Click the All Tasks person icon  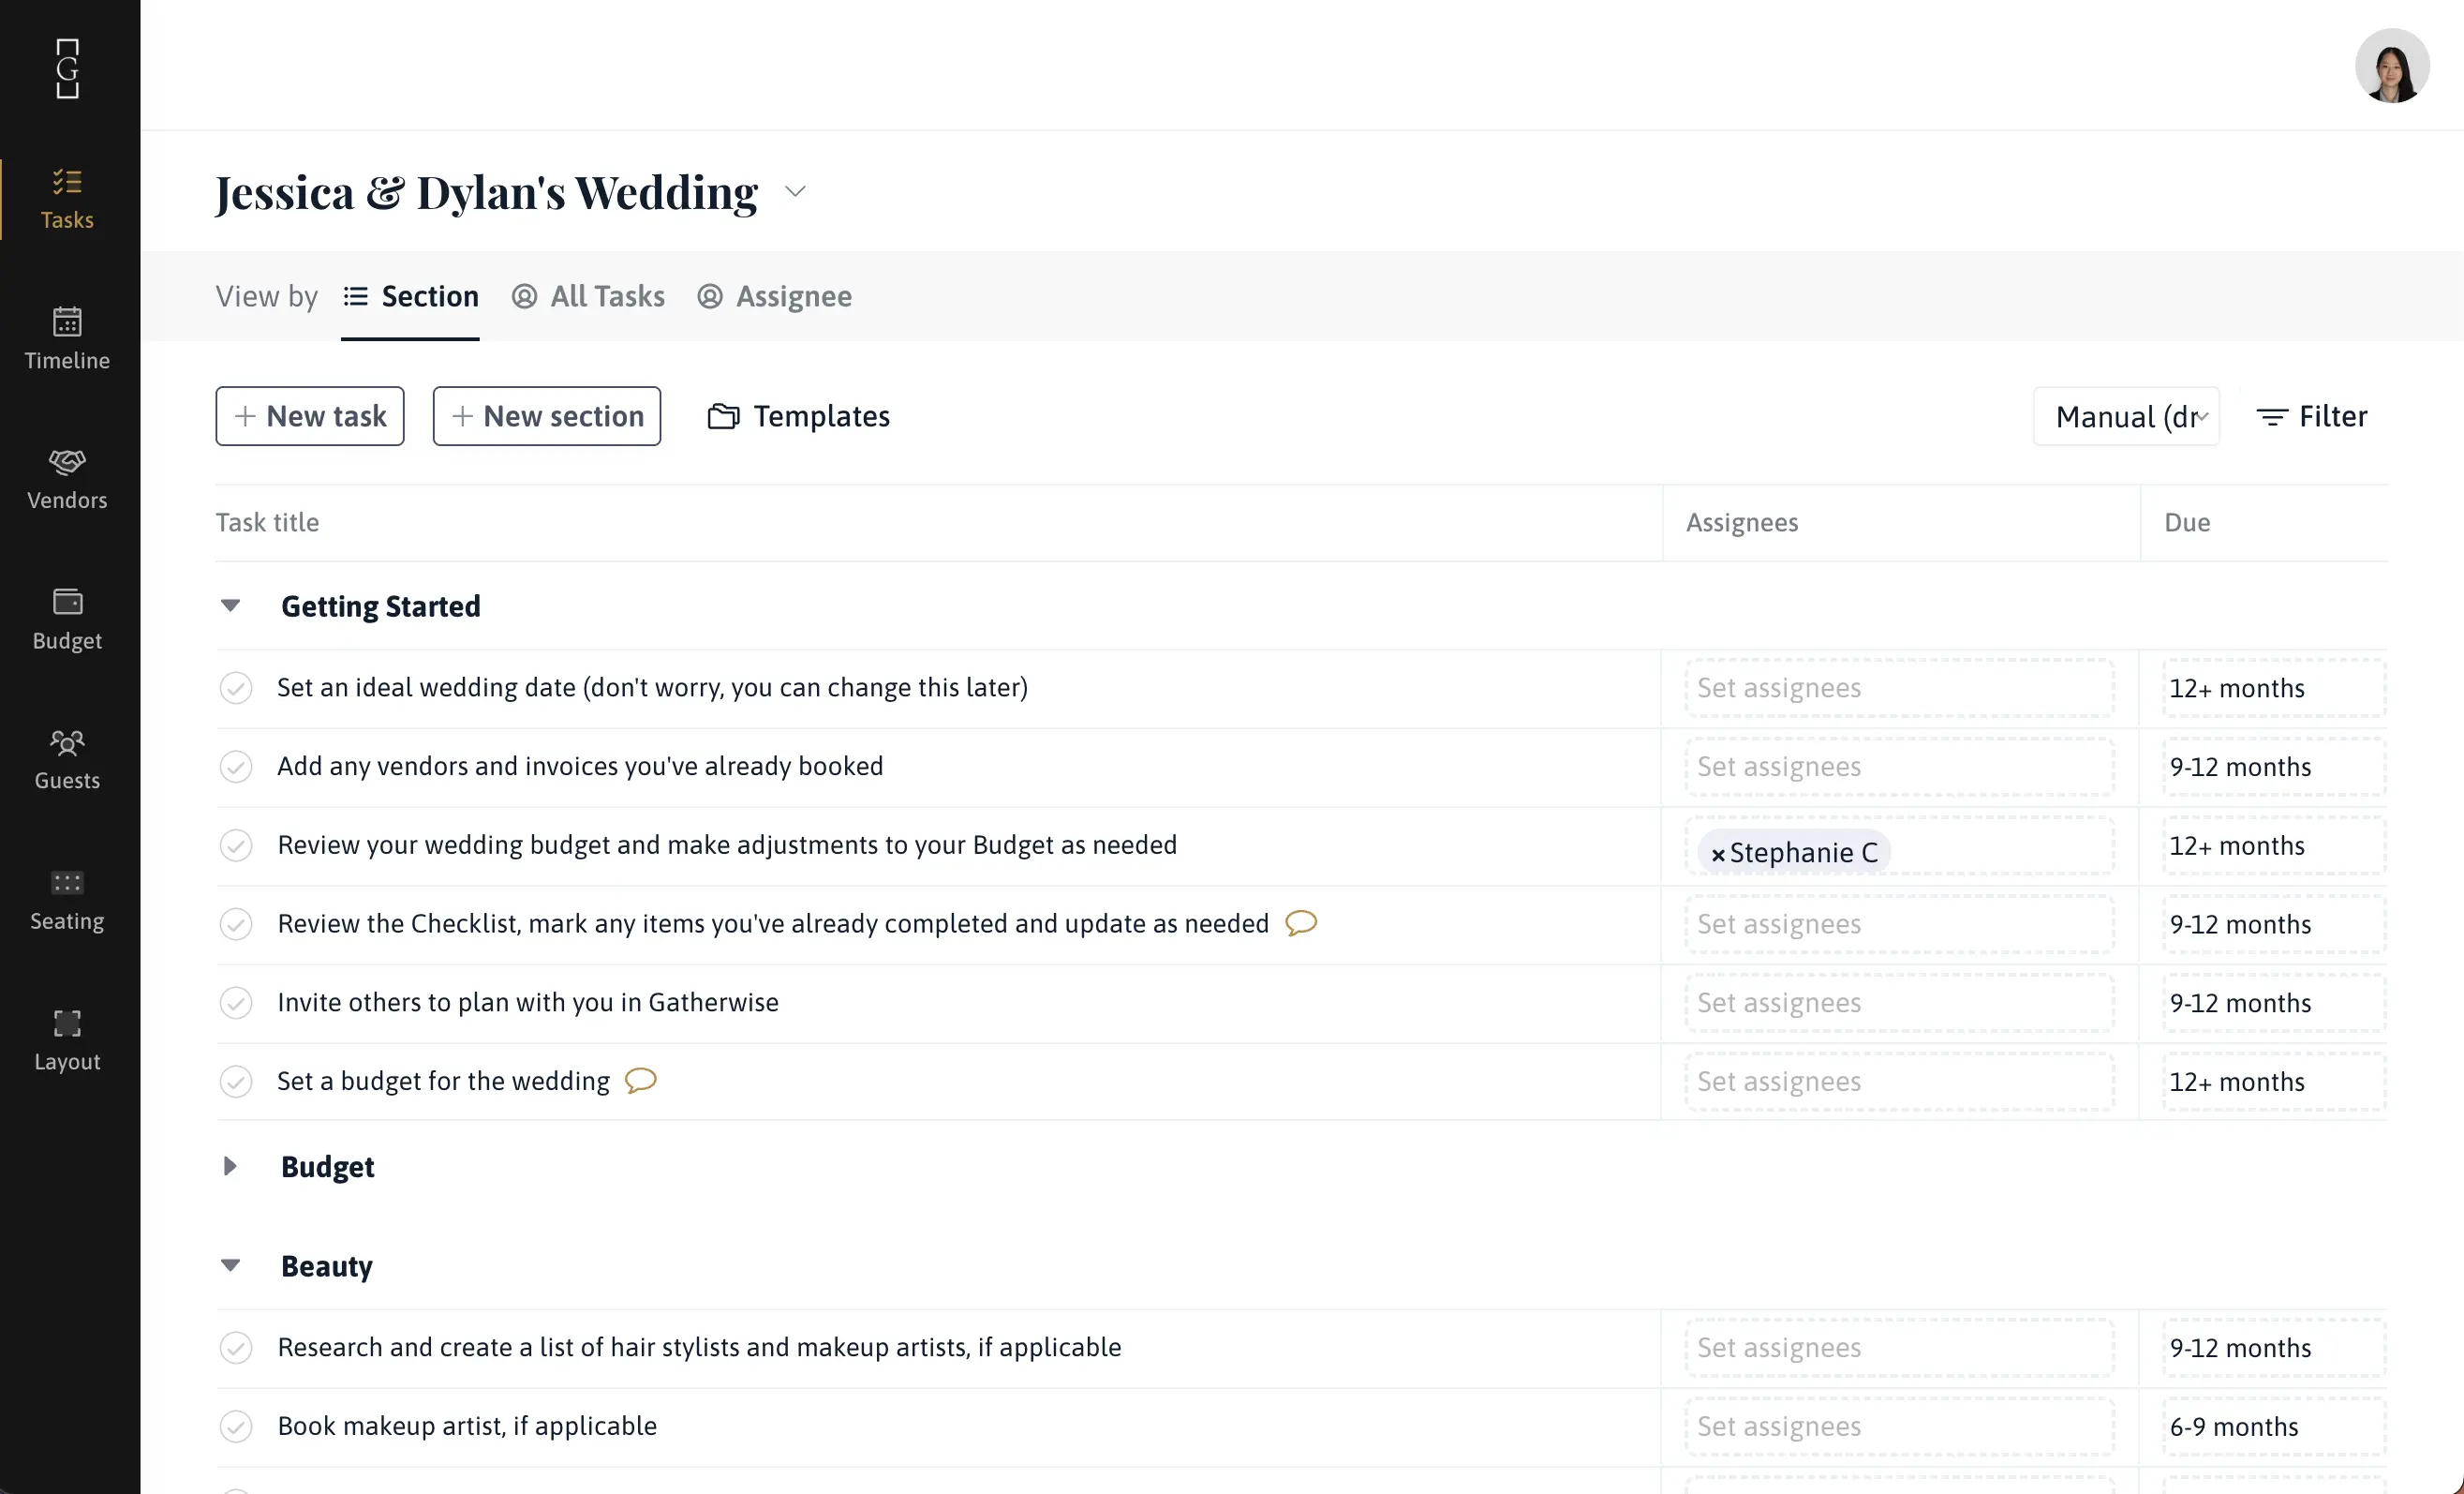(524, 296)
